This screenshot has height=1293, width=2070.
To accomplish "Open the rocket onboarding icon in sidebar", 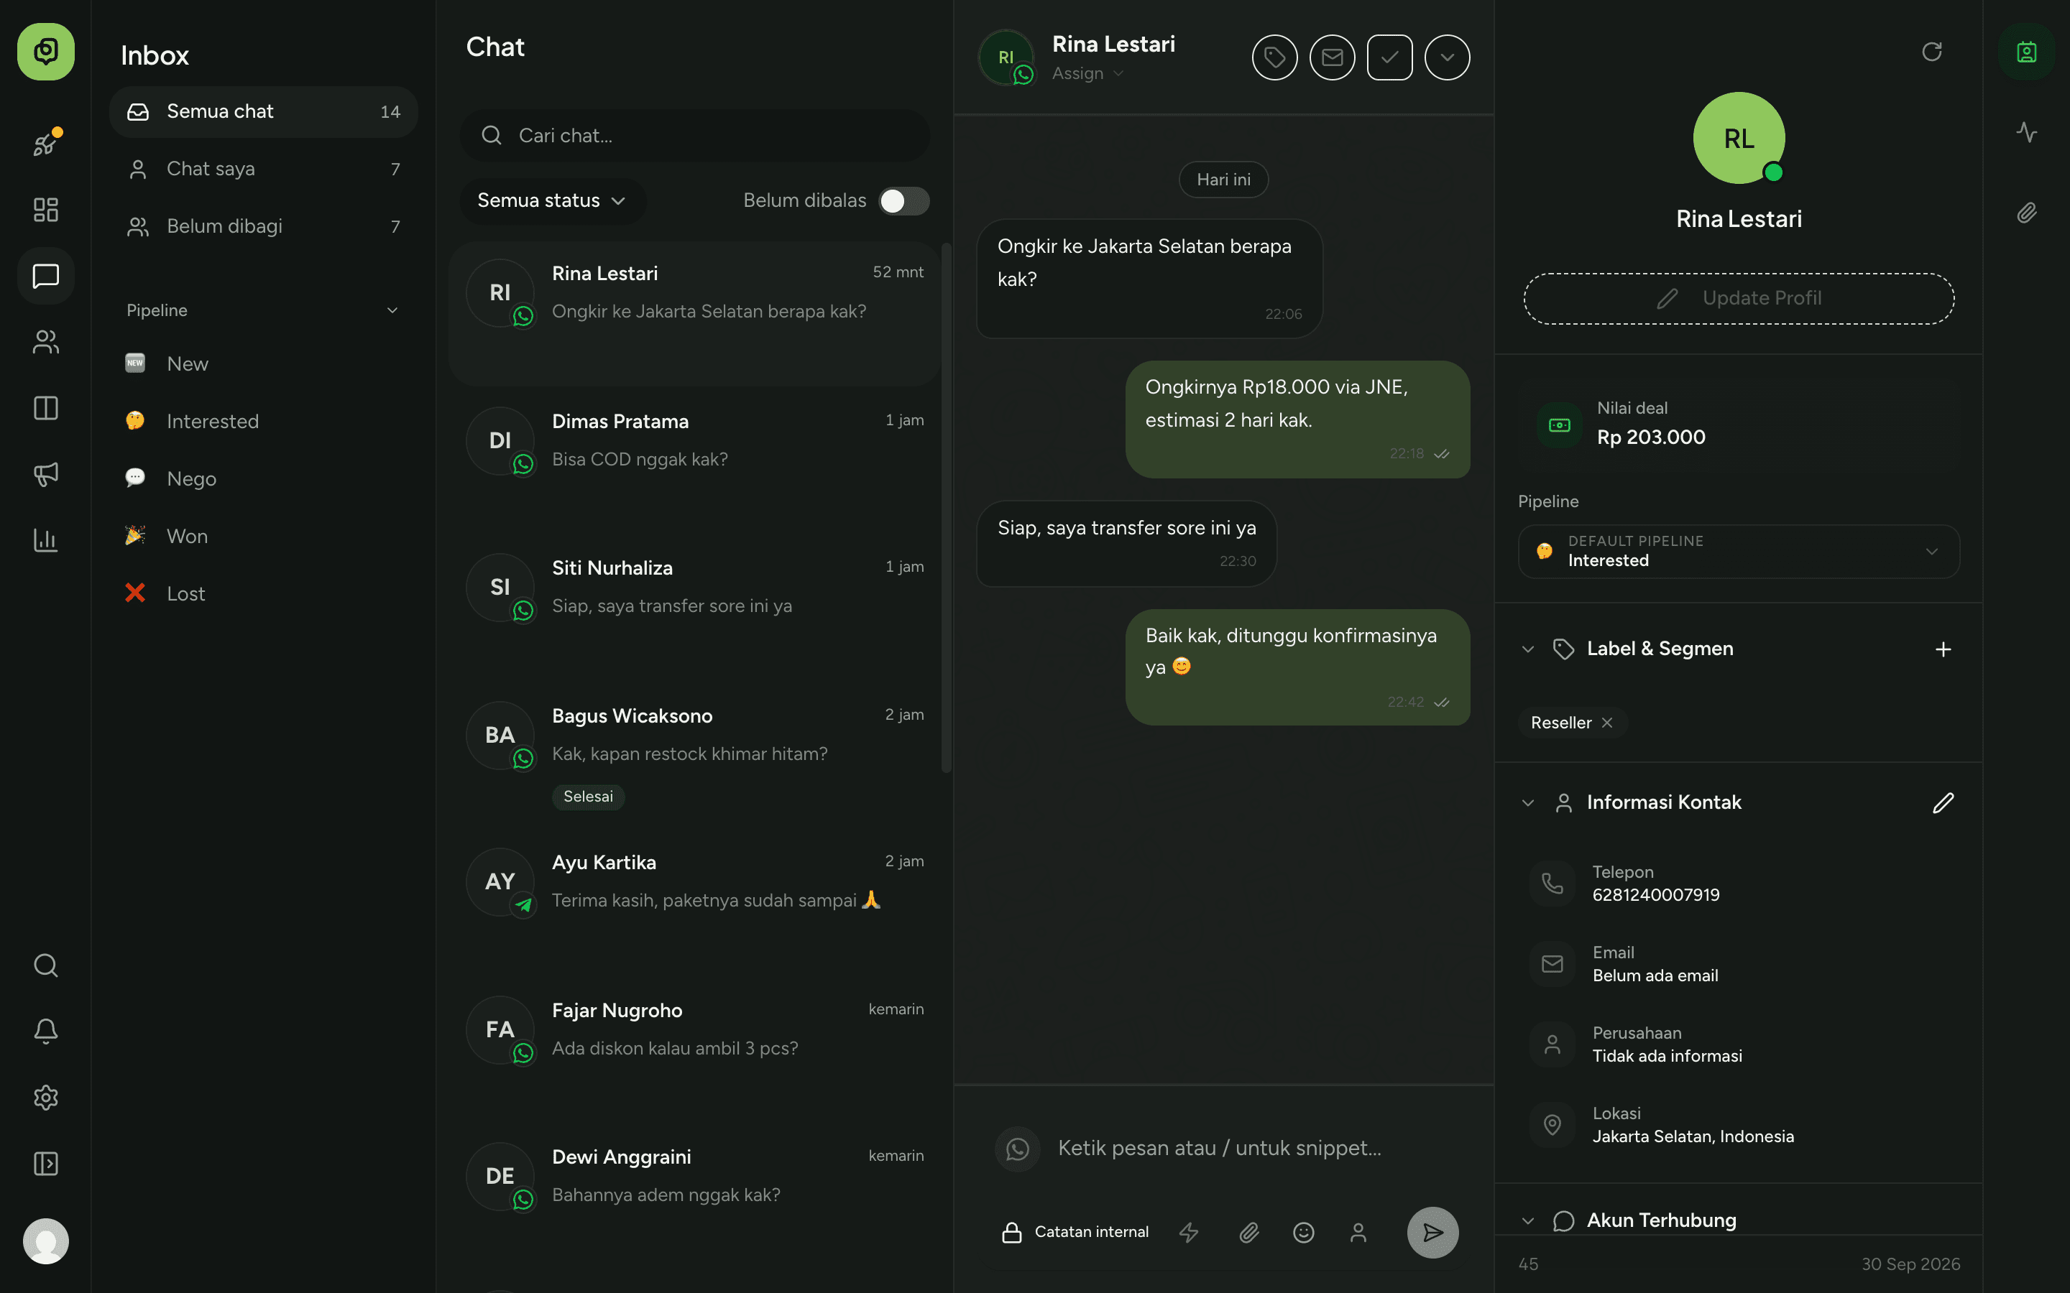I will pyautogui.click(x=45, y=144).
